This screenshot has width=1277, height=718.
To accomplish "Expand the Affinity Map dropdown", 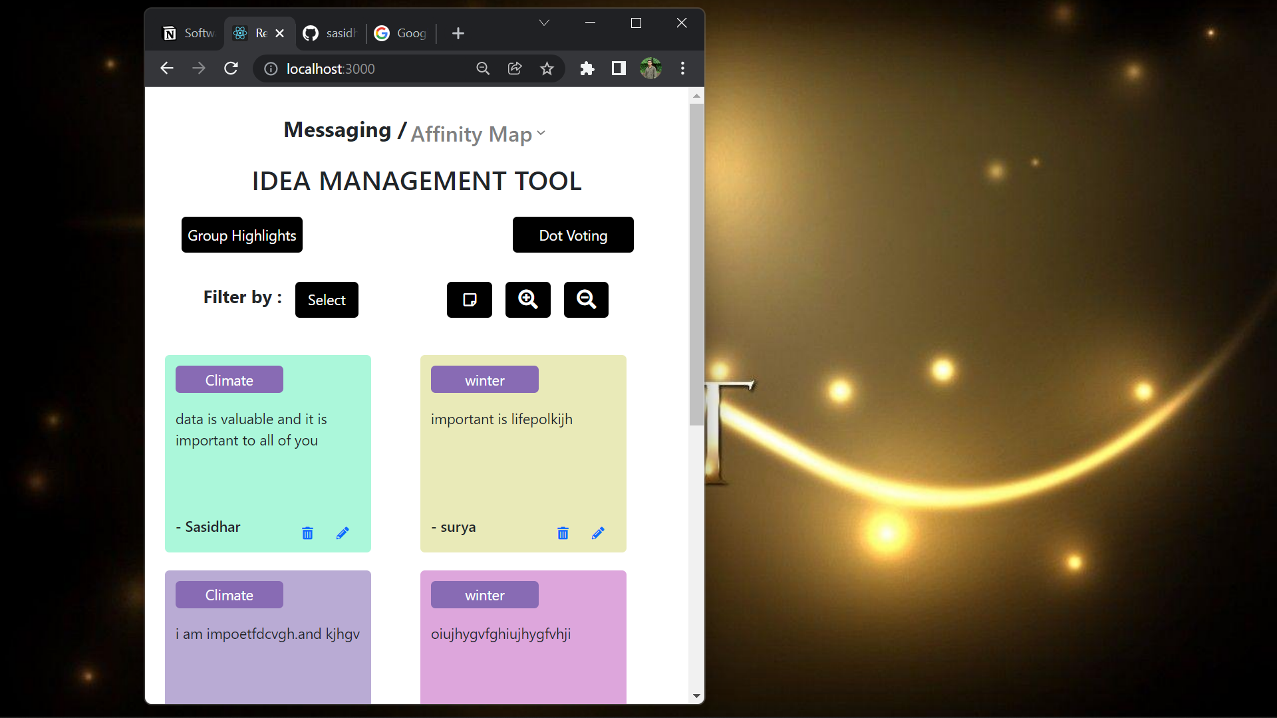I will [478, 134].
